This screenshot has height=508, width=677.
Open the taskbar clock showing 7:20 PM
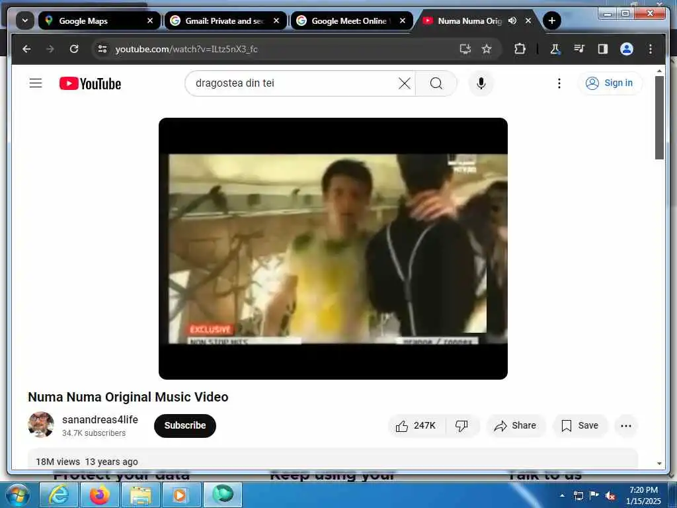click(x=643, y=495)
